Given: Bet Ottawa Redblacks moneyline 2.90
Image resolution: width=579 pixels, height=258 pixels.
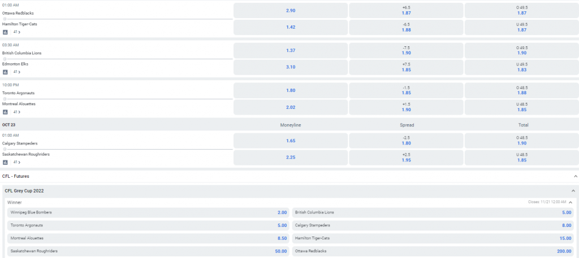Looking at the screenshot, I should pos(291,10).
